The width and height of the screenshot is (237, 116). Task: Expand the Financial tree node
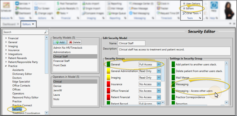tap(6, 38)
